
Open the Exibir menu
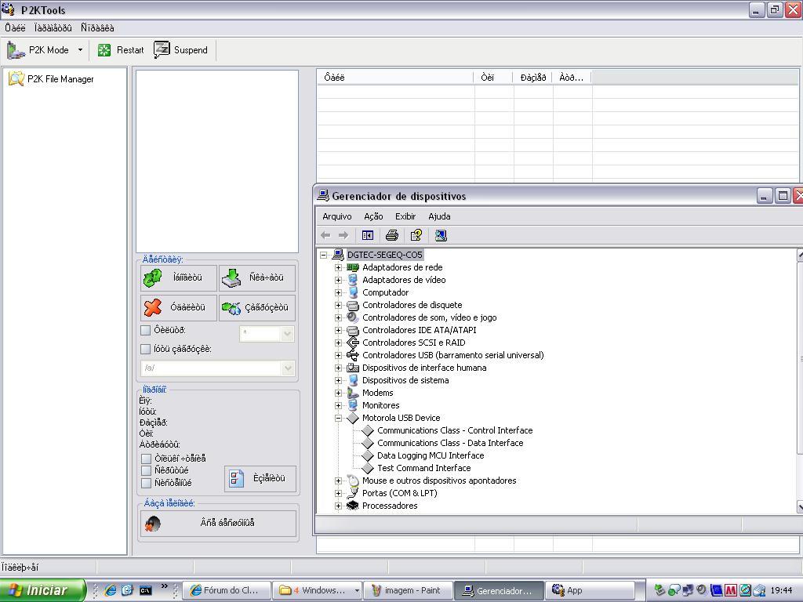405,216
